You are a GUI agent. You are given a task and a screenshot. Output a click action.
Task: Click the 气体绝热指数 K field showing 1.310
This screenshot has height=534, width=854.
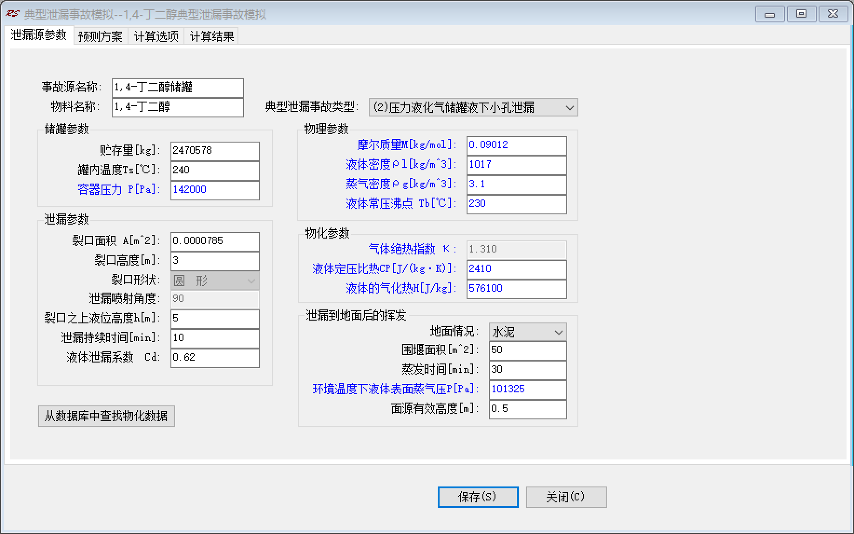pos(517,250)
